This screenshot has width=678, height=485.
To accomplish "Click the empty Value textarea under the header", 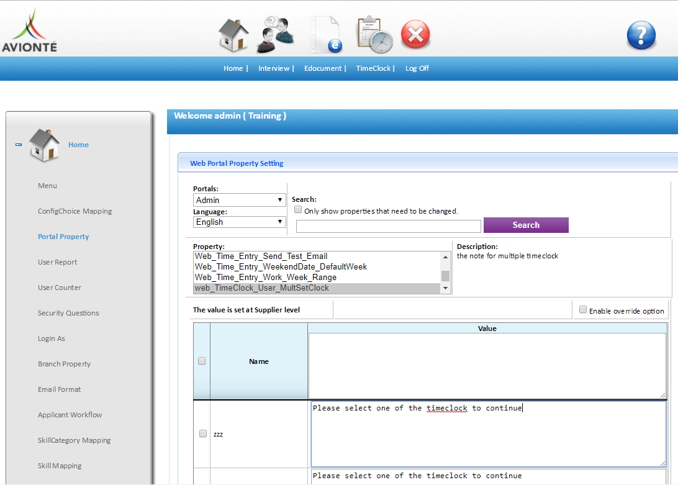I will pyautogui.click(x=487, y=366).
